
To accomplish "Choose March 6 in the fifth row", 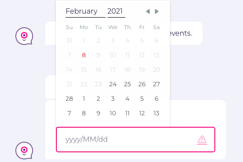I will click(x=156, y=99).
